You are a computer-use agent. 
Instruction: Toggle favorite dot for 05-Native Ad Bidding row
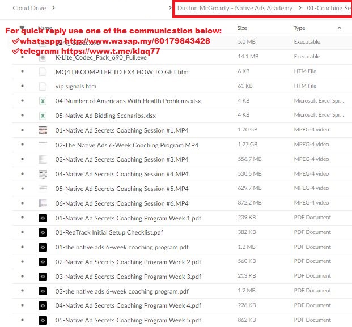[x=22, y=116]
